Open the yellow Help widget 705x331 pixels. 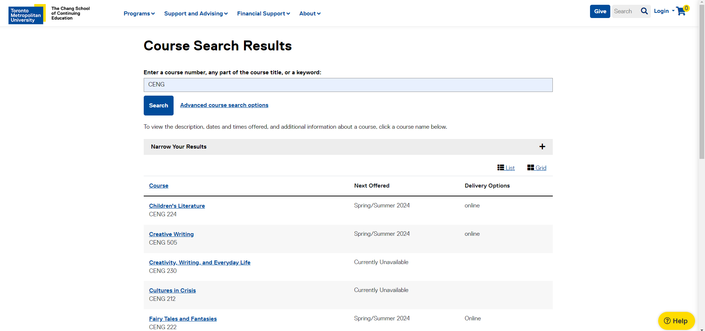pyautogui.click(x=676, y=321)
